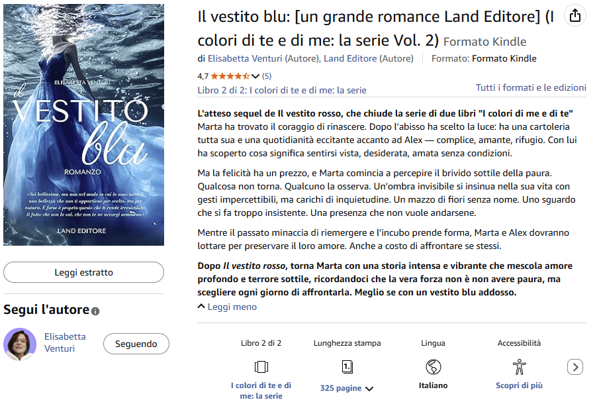Click the globe icon under Lingua
Image resolution: width=597 pixels, height=404 pixels.
(434, 367)
